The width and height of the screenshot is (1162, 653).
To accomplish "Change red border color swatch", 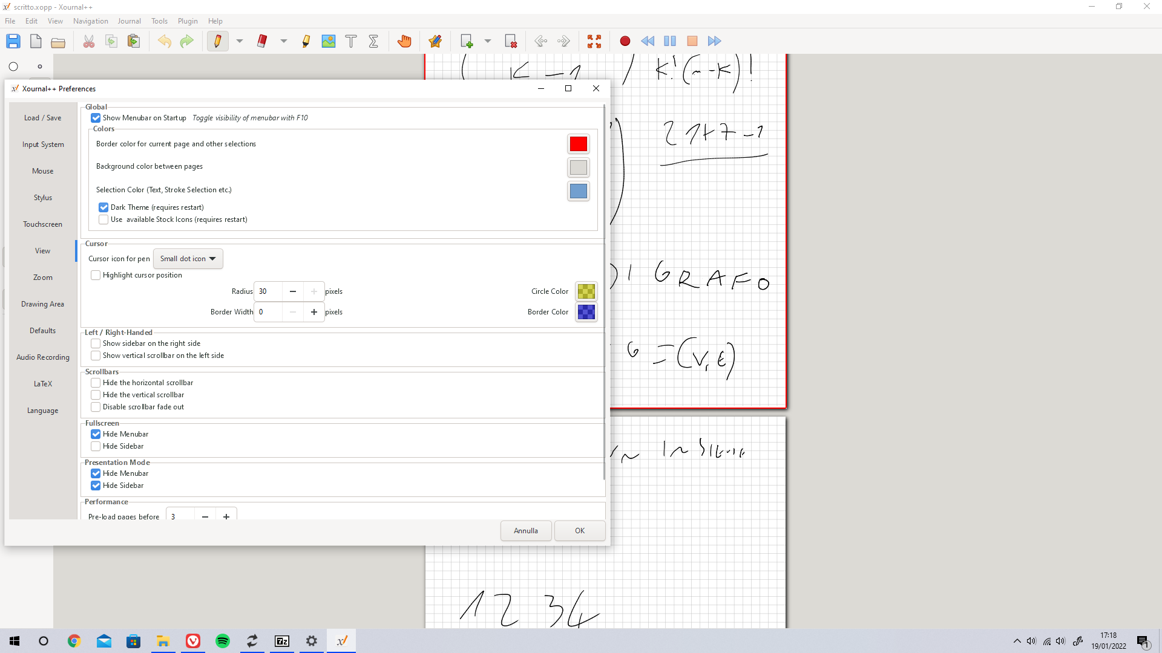I will coord(579,144).
